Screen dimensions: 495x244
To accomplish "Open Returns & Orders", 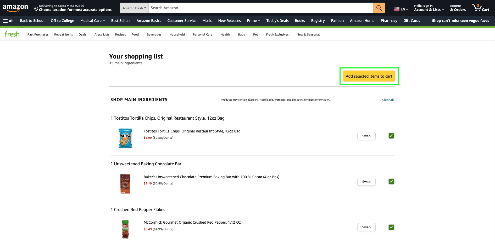I will click(x=458, y=8).
